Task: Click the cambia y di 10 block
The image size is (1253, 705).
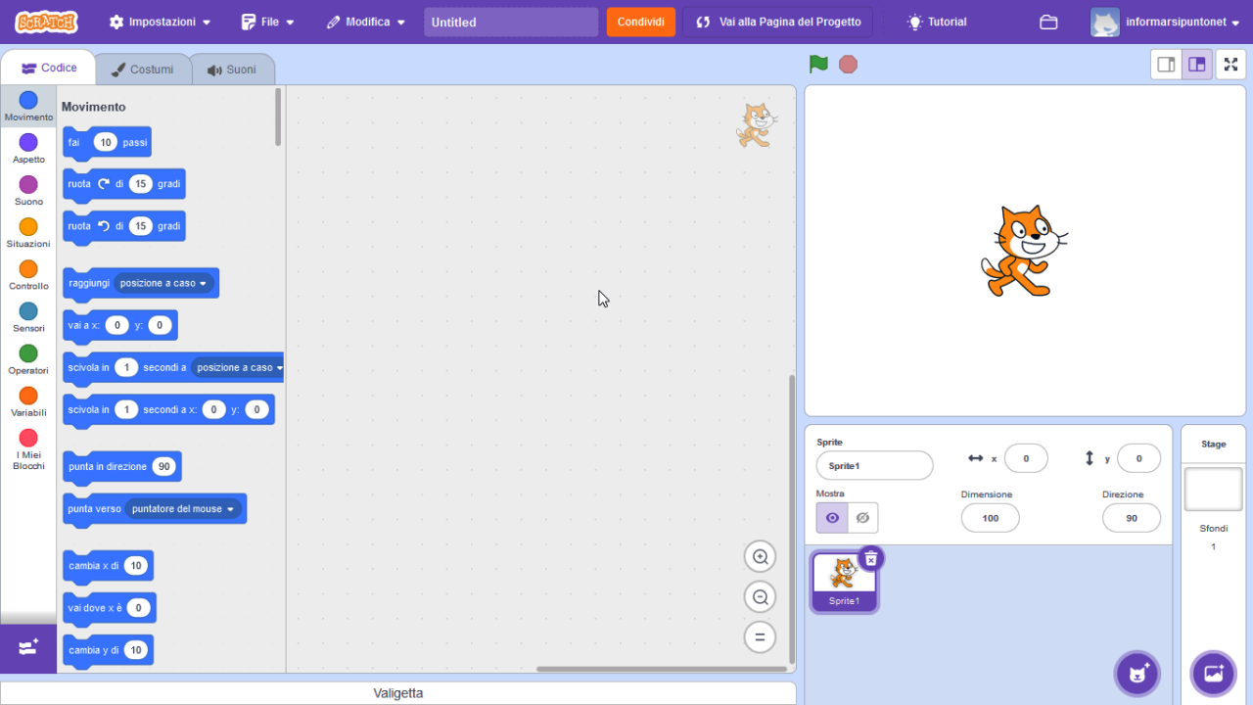Action: (x=108, y=650)
